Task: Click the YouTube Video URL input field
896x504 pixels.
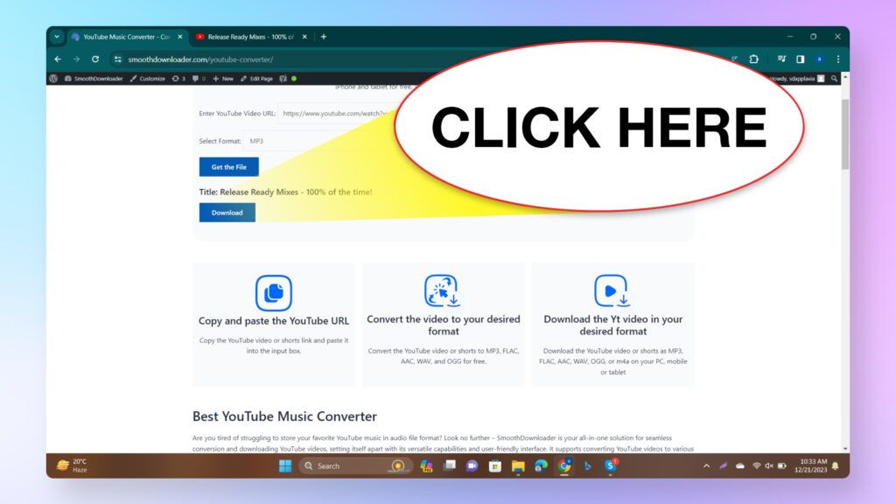Action: coord(337,114)
